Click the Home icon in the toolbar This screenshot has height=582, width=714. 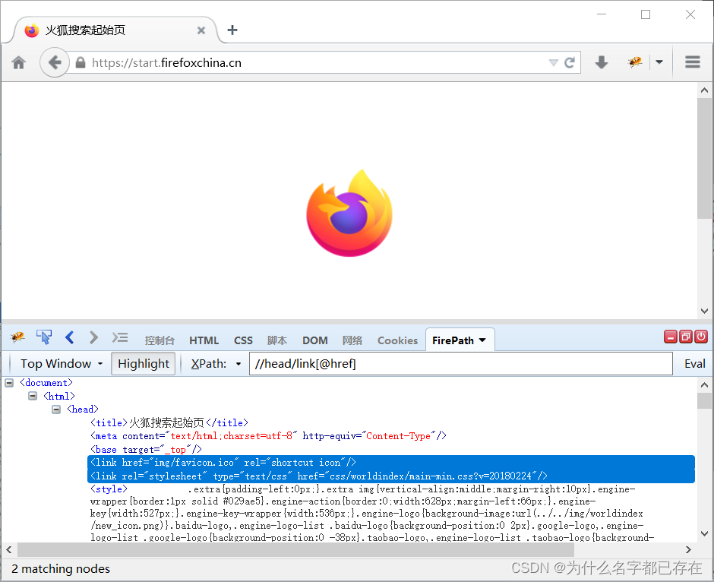click(19, 62)
